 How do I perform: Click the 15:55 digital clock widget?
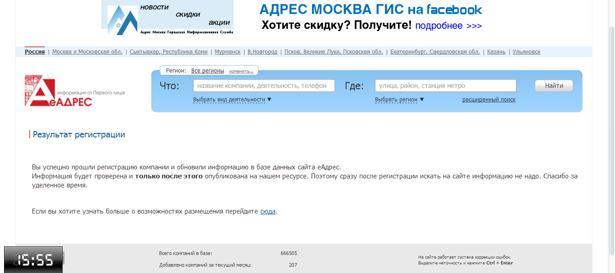coord(33,259)
